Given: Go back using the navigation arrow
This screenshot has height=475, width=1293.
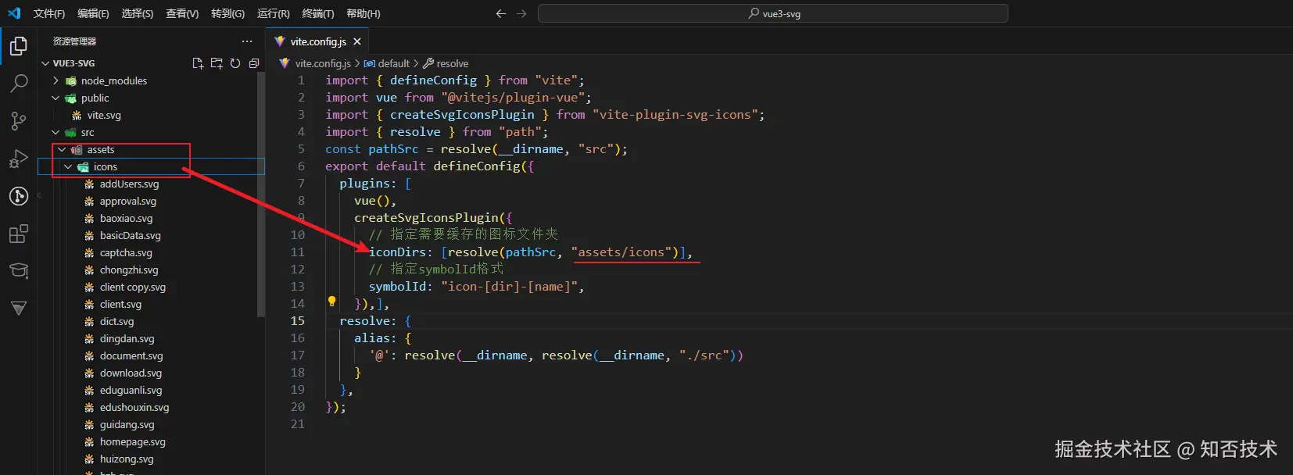Looking at the screenshot, I should [x=501, y=13].
